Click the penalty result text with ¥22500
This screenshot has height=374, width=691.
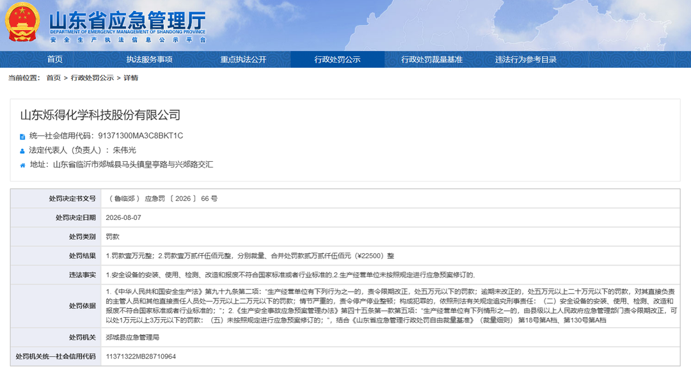point(250,256)
